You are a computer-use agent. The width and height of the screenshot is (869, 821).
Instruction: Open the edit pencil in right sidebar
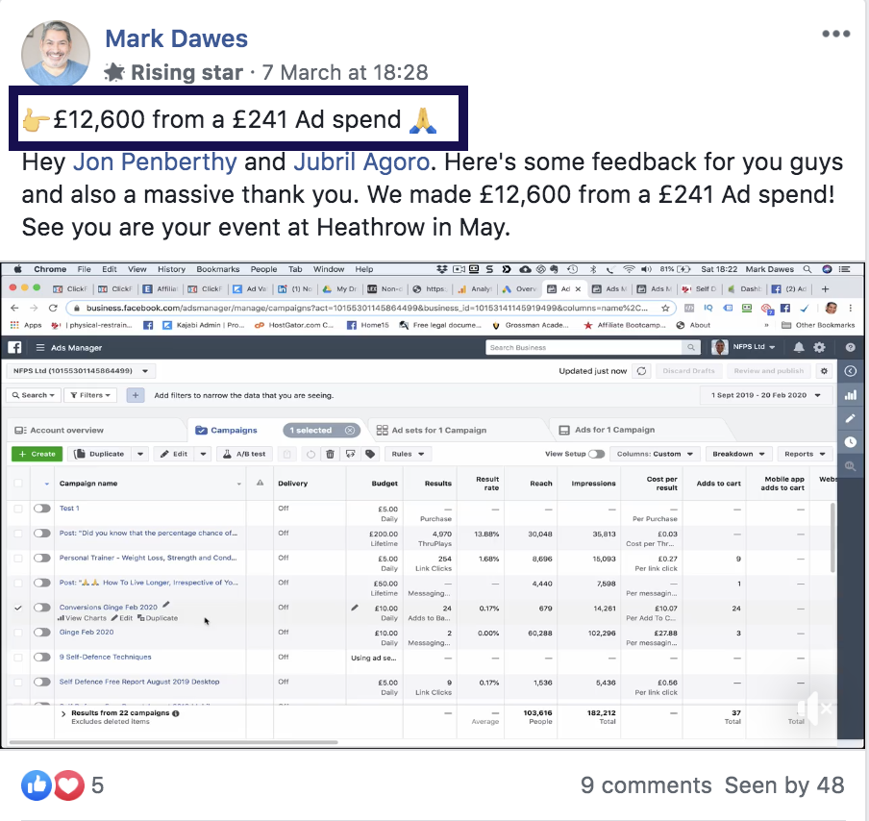850,418
